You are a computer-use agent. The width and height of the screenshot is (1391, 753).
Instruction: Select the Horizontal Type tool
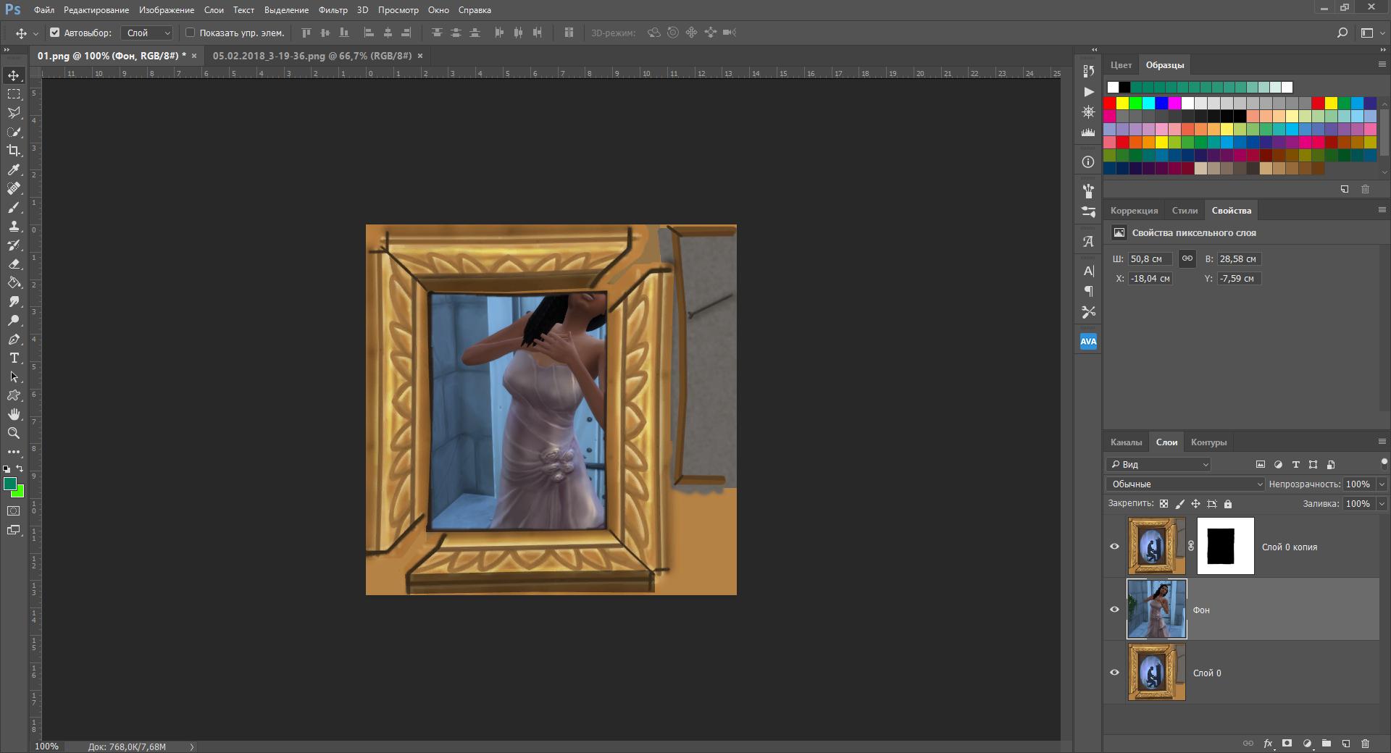(14, 358)
